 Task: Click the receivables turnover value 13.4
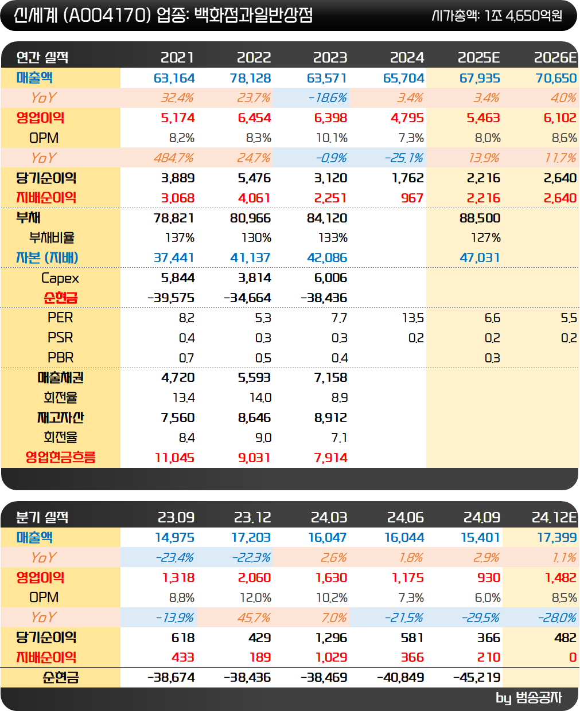pos(184,398)
